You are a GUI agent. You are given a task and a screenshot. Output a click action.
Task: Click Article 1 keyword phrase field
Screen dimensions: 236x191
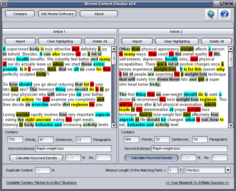(x=74, y=149)
